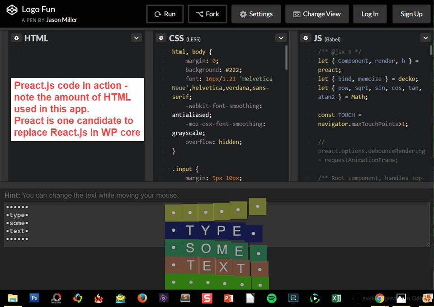Click the CSS (LESS) panel title

tap(185, 38)
